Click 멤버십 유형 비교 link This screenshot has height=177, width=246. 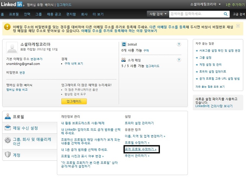click(17, 89)
